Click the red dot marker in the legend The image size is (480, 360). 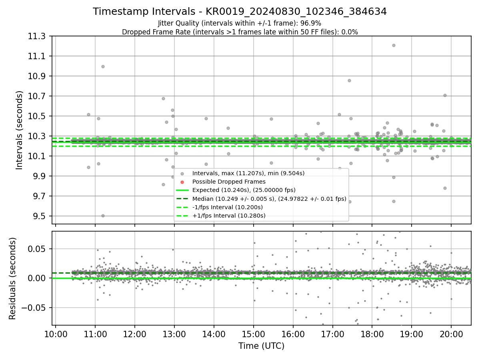pos(182,182)
